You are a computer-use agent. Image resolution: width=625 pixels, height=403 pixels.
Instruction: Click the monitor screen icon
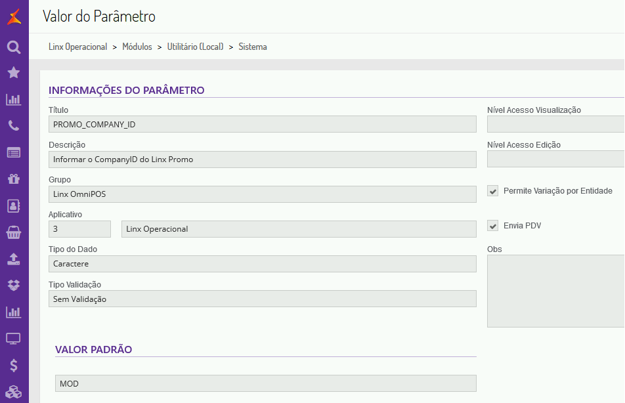coord(14,339)
